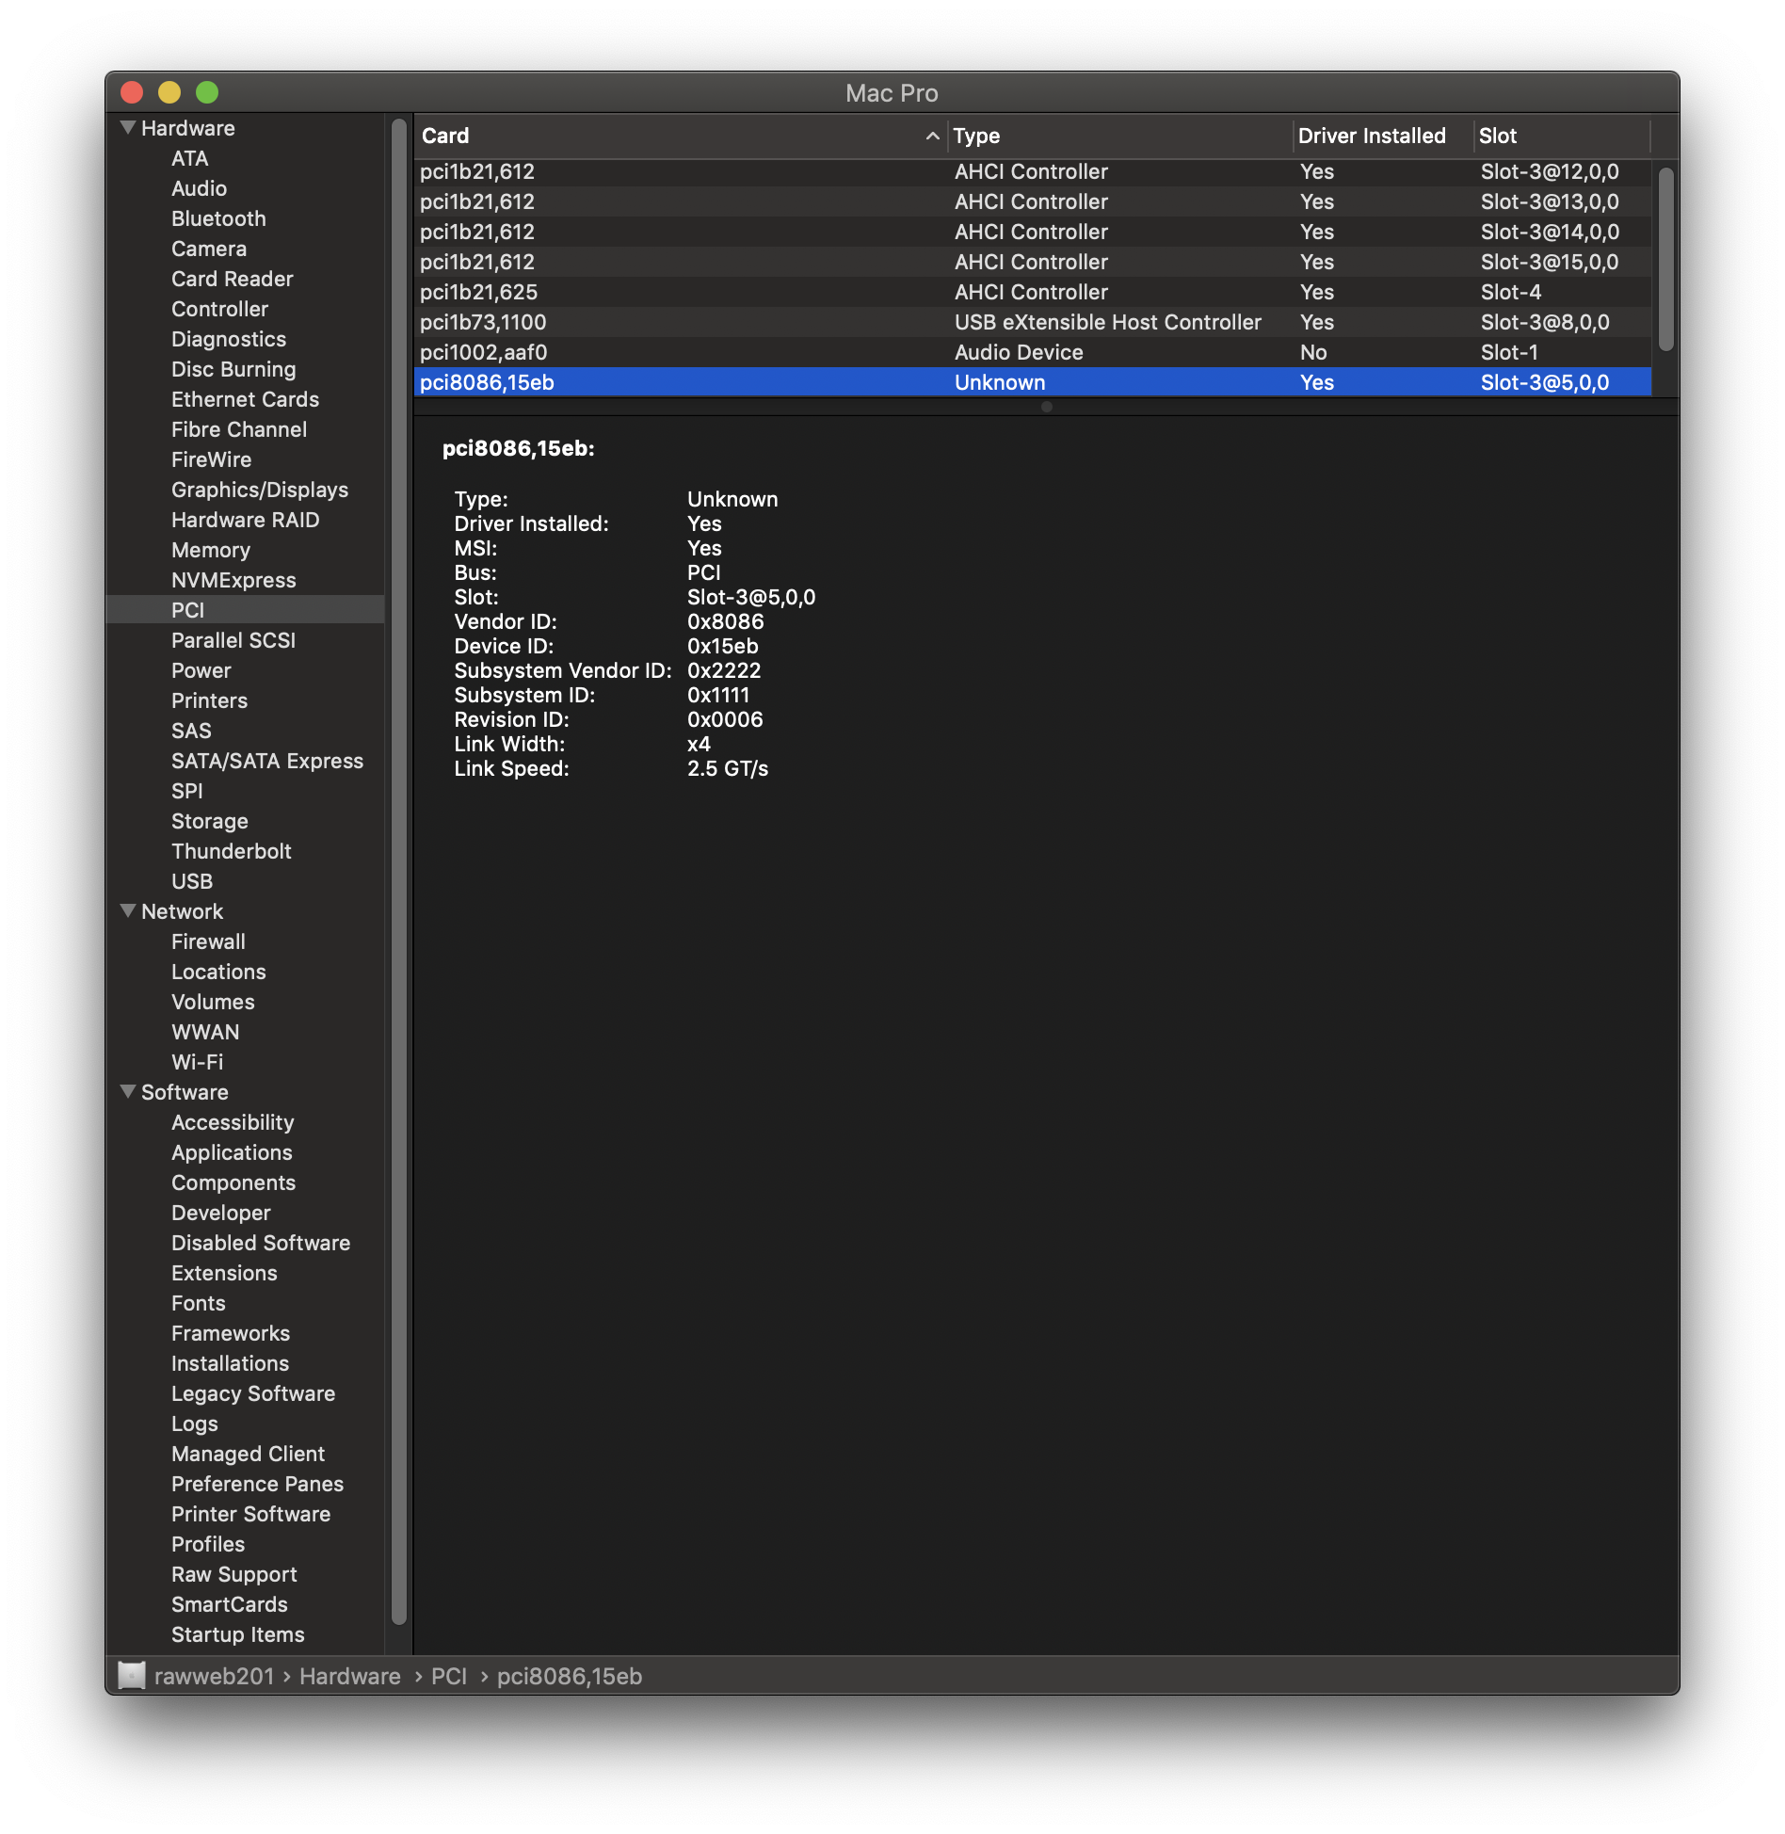Image resolution: width=1785 pixels, height=1834 pixels.
Task: Select the highlighted pci8086,15eb row
Action: 1033,382
